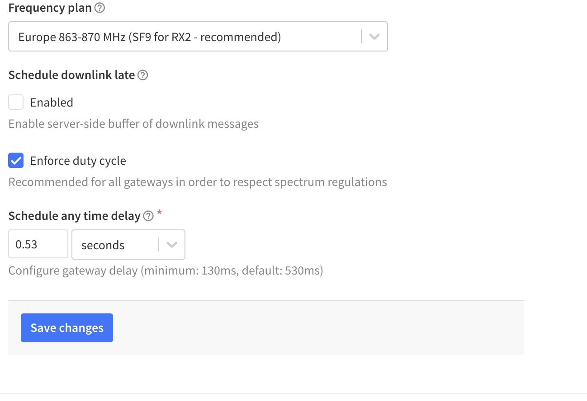Click the gray footer bar beside Save changes
Screen dimensions: 587x401
point(317,328)
